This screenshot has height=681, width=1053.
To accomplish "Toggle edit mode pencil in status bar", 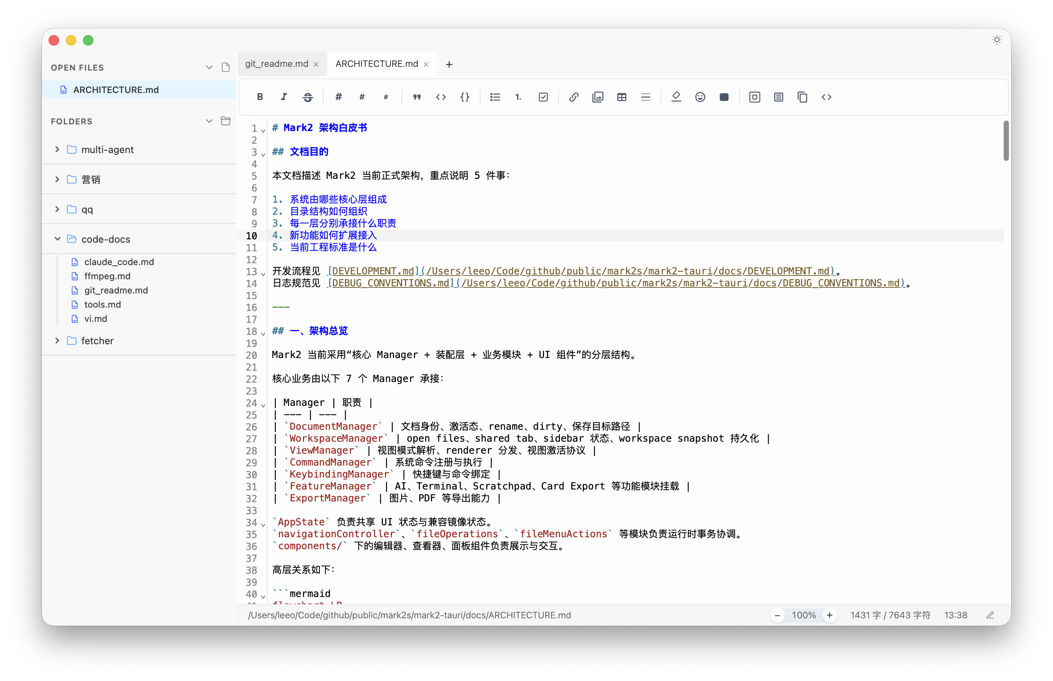I will pos(990,615).
